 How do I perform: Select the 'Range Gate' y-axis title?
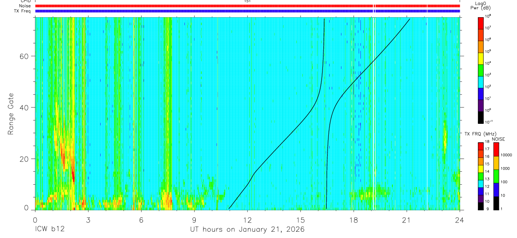pyautogui.click(x=11, y=113)
